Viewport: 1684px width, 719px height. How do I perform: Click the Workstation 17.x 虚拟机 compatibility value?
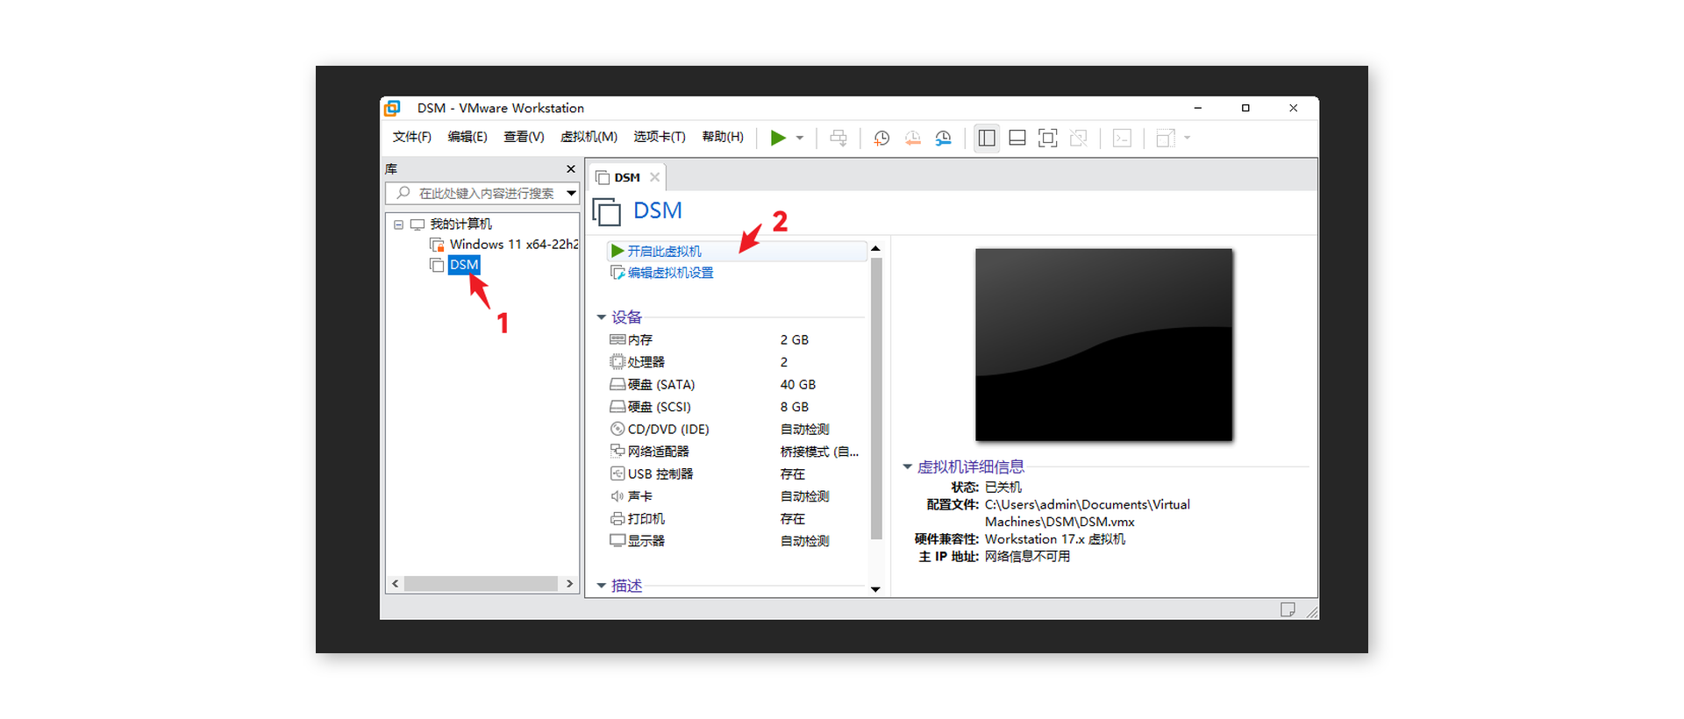click(x=1055, y=539)
